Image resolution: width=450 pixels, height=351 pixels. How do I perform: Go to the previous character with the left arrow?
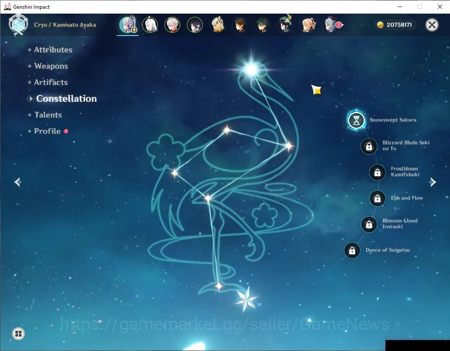coord(18,182)
